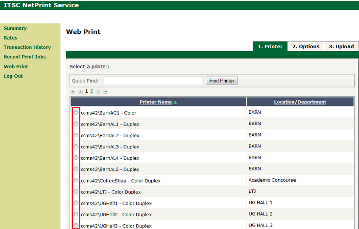Select the LTJ - Color Duplex radio button

(76, 192)
